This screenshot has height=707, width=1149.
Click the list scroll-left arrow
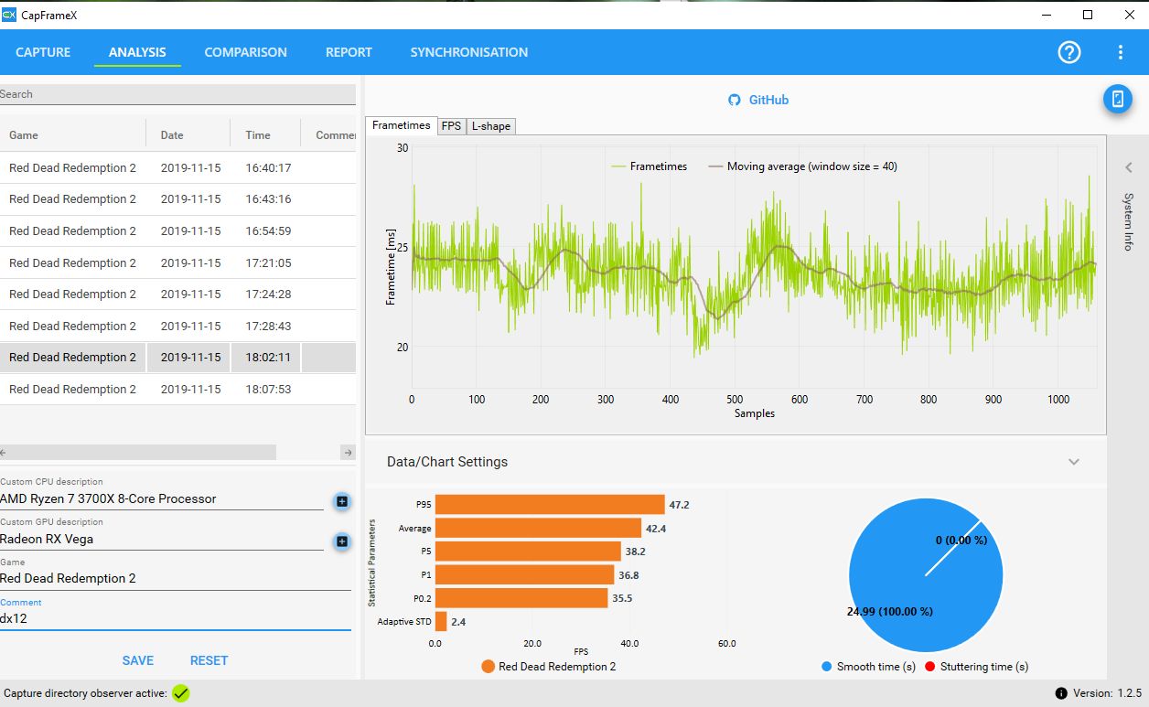coord(4,453)
